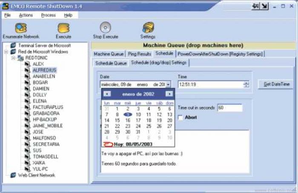Screen dimensions: 298x193
Task: Click the computer icon next to GRABADORA
Action: 27,113
